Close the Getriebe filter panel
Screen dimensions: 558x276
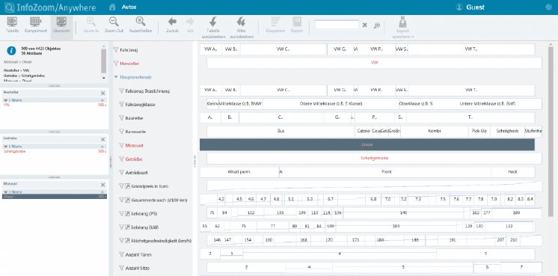point(102,139)
